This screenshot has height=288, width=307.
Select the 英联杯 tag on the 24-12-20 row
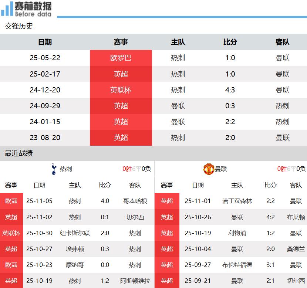121,90
